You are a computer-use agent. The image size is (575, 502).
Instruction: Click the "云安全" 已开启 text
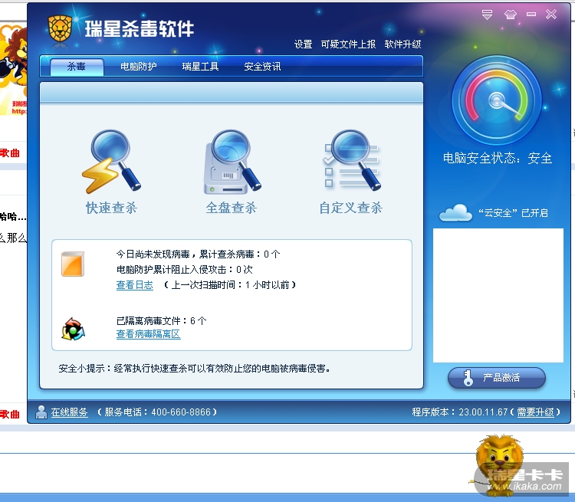pyautogui.click(x=513, y=213)
